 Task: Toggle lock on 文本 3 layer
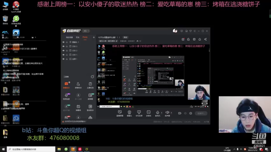tap(67, 46)
